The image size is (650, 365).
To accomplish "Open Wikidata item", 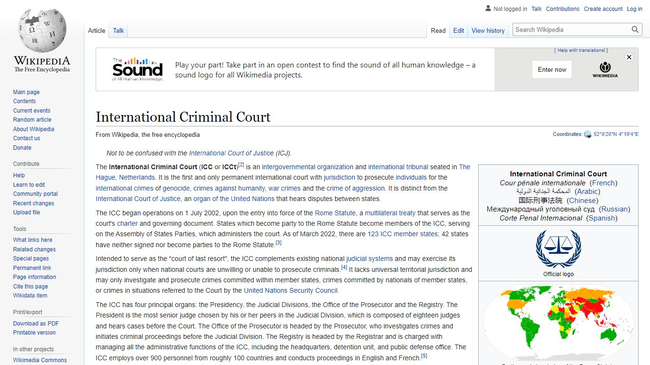I will pyautogui.click(x=30, y=296).
